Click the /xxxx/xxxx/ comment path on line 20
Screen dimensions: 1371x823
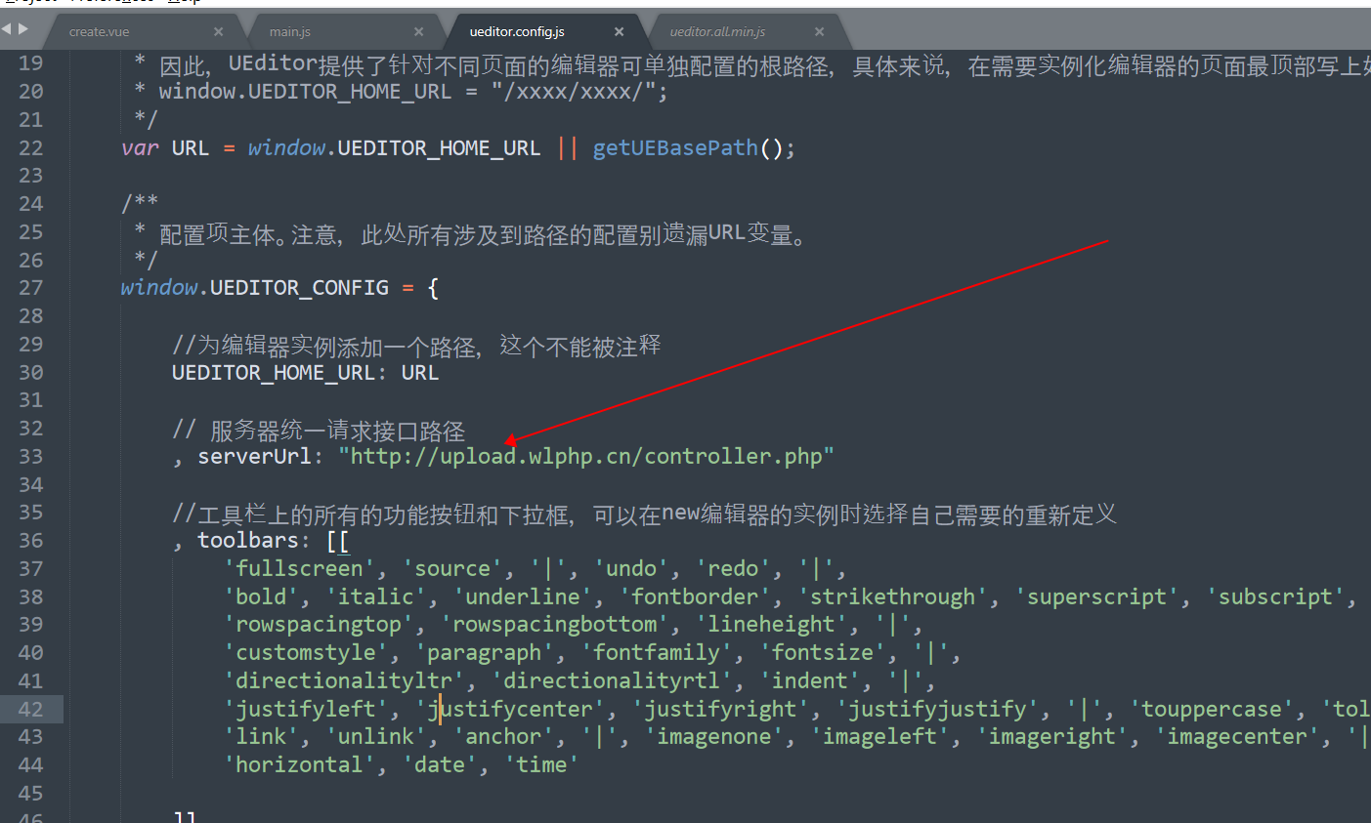[579, 92]
